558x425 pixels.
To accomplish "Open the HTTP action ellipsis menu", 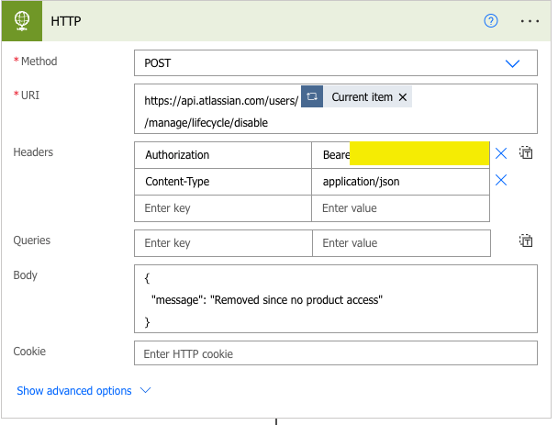I will point(530,21).
